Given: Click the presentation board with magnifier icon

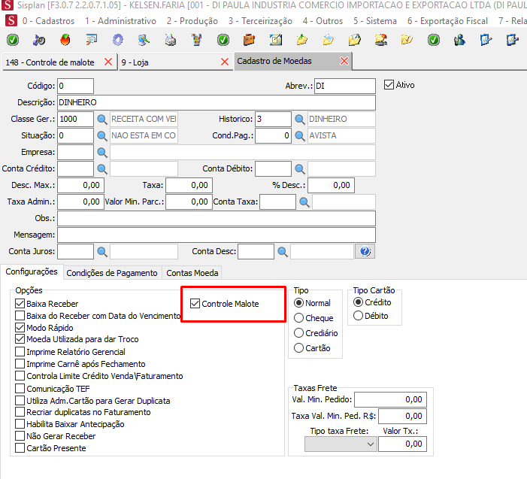Looking at the screenshot, I should (92, 40).
